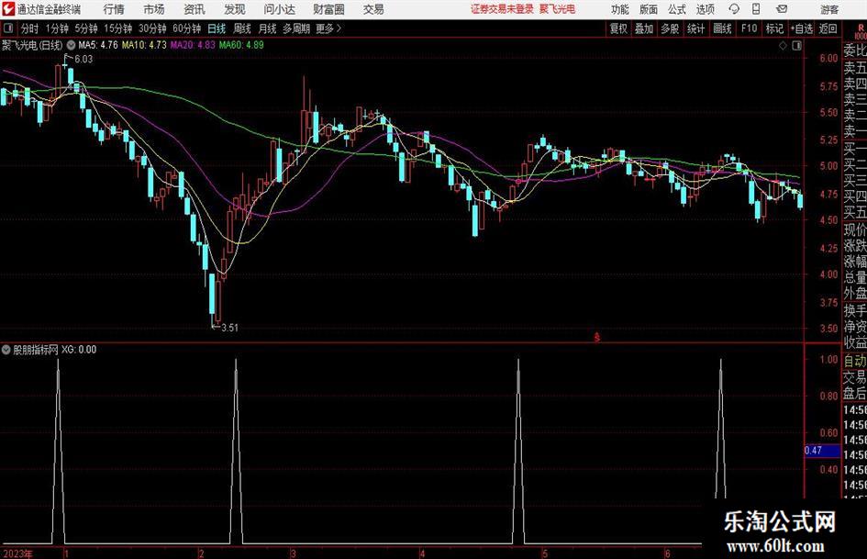Viewport: 867px width, 559px height.
Task: Click the mobile phone icon
Action: click(756, 9)
